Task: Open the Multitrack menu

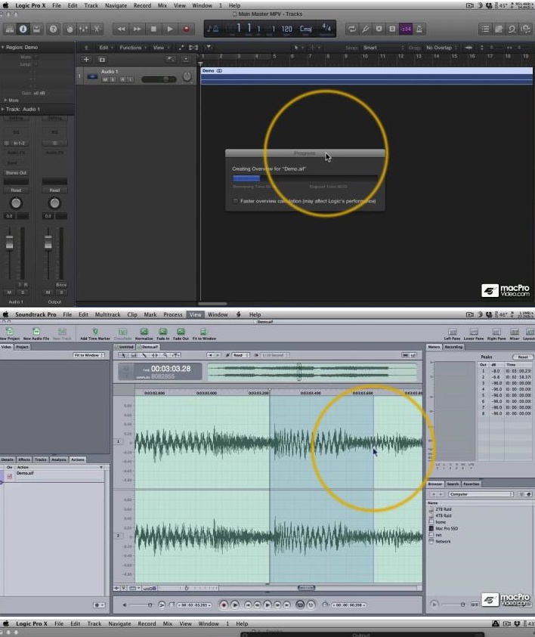Action: point(107,314)
